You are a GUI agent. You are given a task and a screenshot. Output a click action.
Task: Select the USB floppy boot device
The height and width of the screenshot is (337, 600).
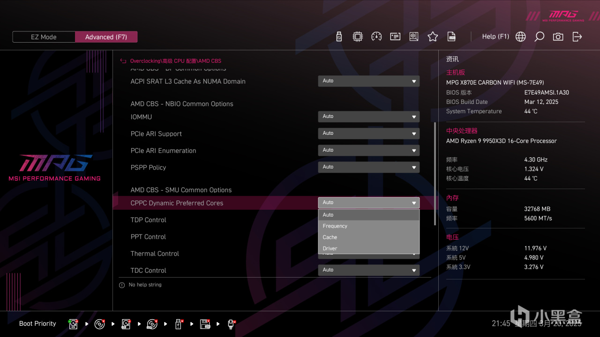[205, 324]
